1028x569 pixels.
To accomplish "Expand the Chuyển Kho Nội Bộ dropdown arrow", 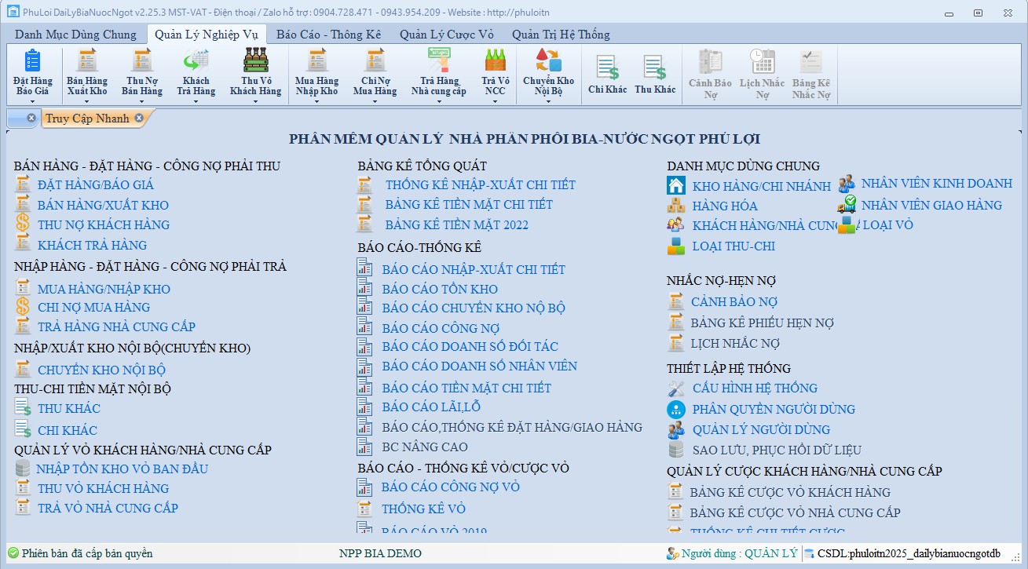I will click(x=548, y=100).
